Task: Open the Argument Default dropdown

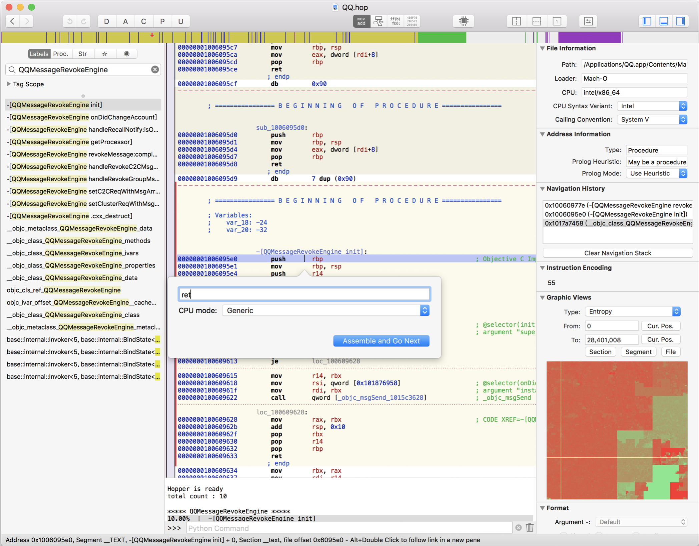Action: click(x=641, y=522)
